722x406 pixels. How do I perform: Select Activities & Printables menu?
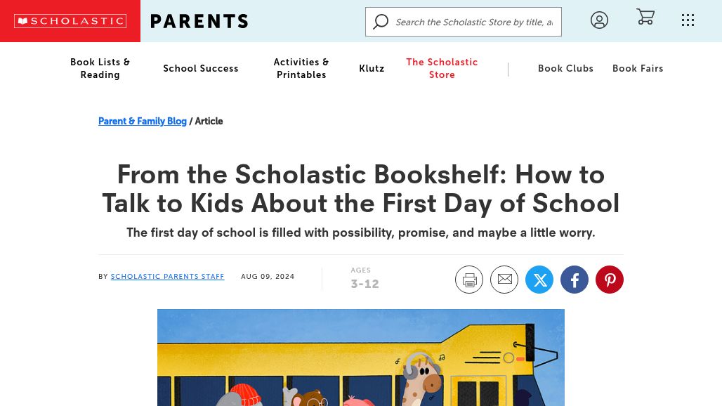coord(301,68)
